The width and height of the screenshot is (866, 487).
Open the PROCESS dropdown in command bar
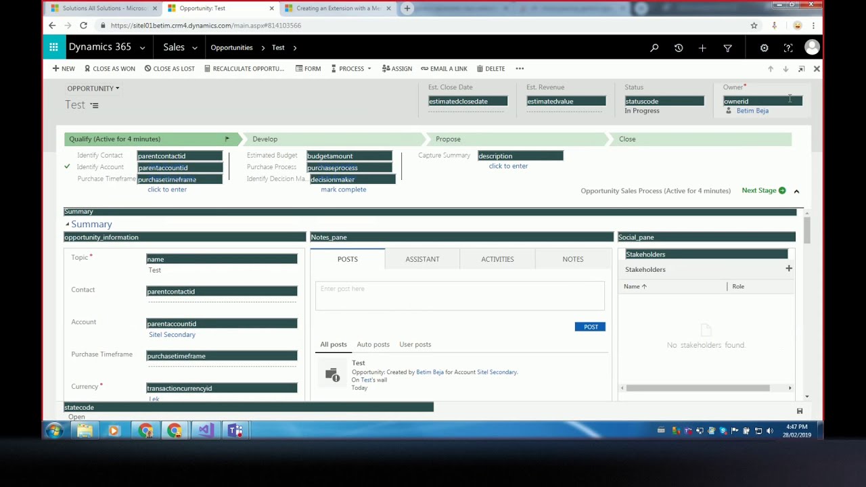[x=351, y=69]
